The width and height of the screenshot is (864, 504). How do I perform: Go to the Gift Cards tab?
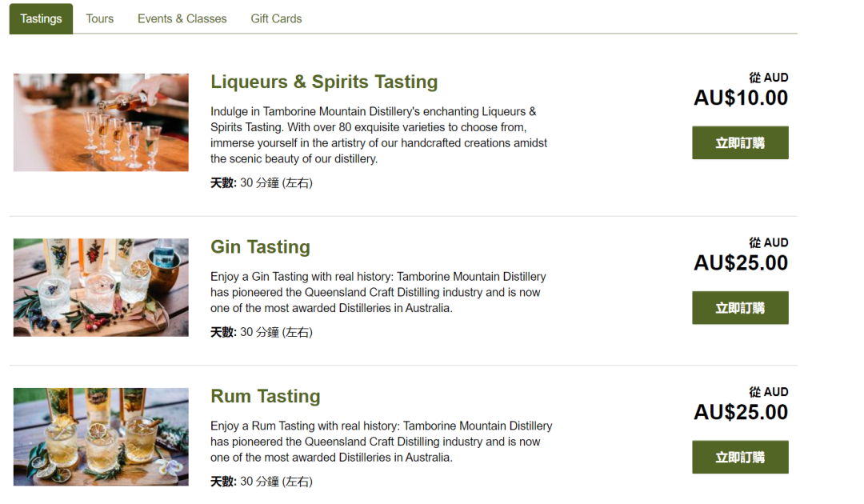[x=276, y=18]
